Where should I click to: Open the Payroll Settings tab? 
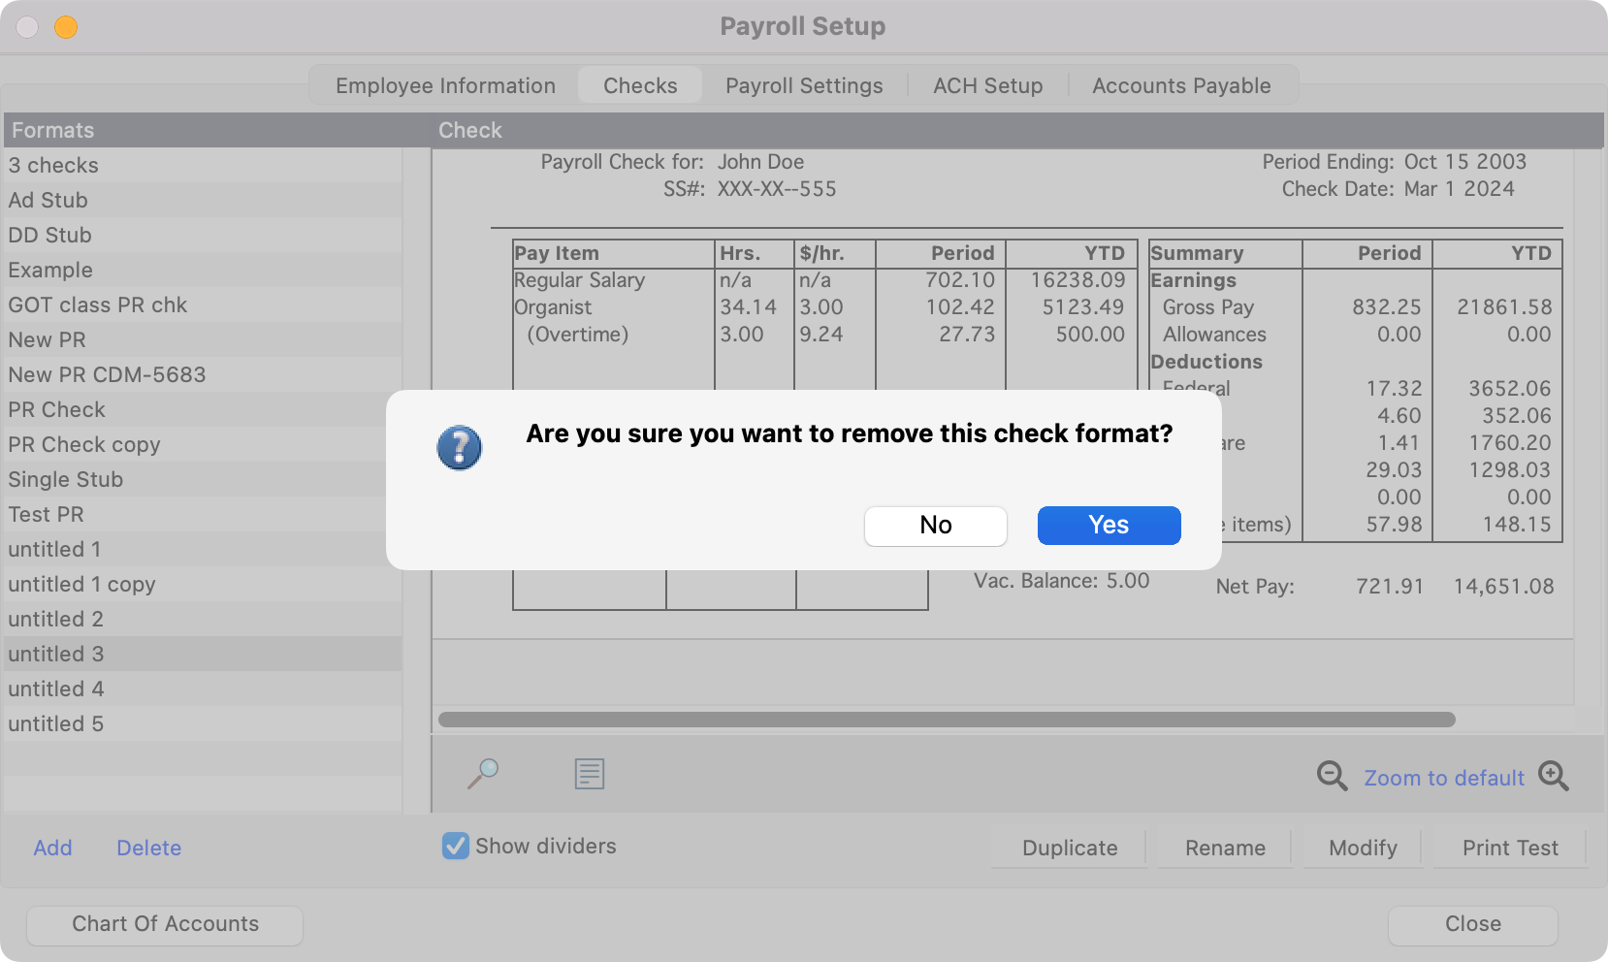point(804,85)
